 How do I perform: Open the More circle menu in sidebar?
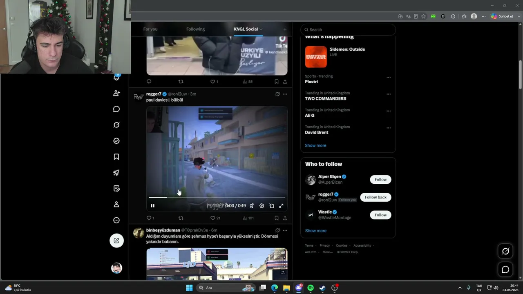point(116,220)
